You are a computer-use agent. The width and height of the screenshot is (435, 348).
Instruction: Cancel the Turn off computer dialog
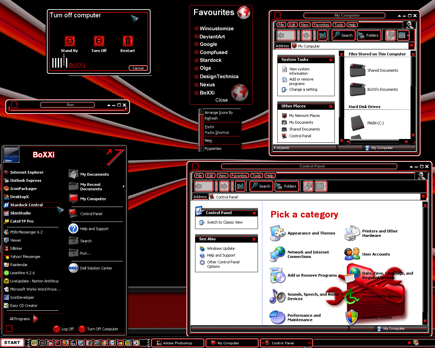(138, 68)
